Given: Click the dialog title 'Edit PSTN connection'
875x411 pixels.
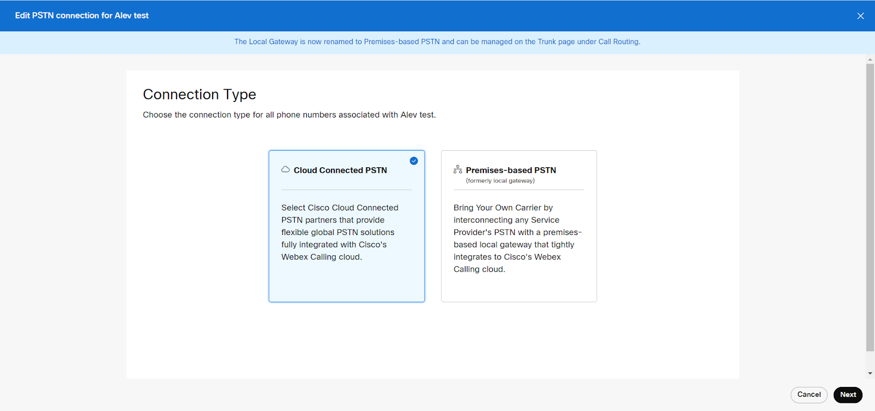Looking at the screenshot, I should coord(82,16).
